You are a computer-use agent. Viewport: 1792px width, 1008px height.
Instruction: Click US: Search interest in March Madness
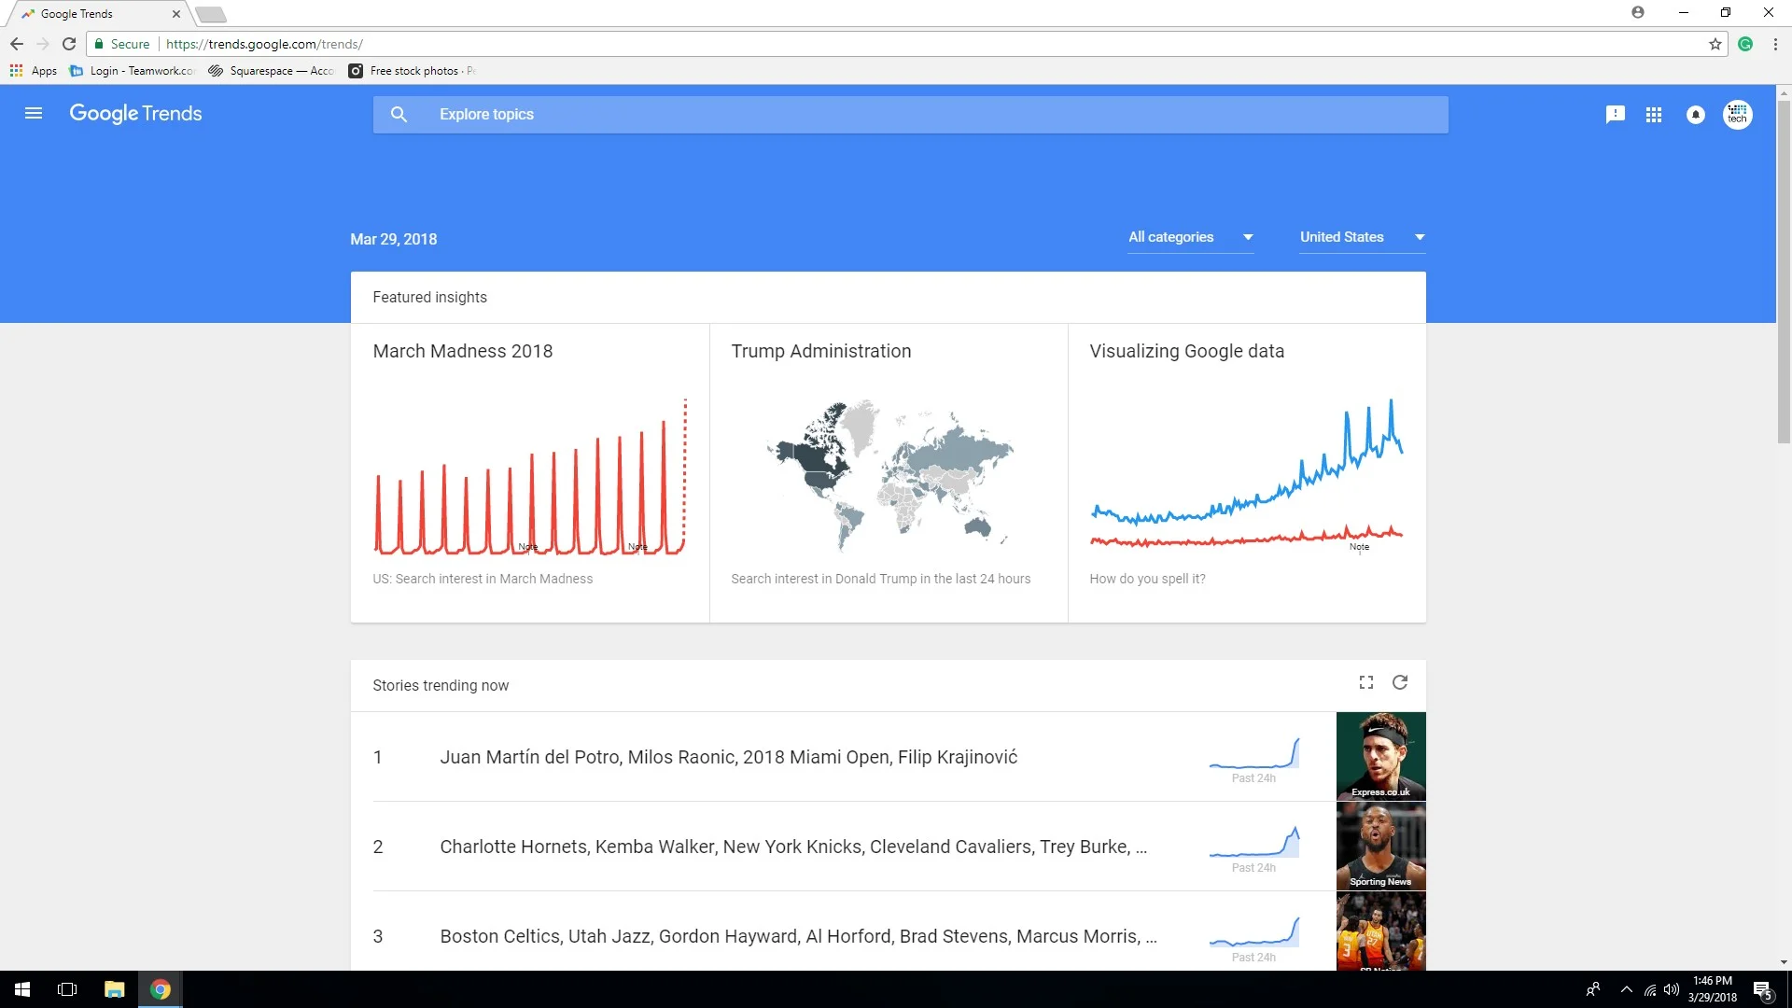point(483,579)
